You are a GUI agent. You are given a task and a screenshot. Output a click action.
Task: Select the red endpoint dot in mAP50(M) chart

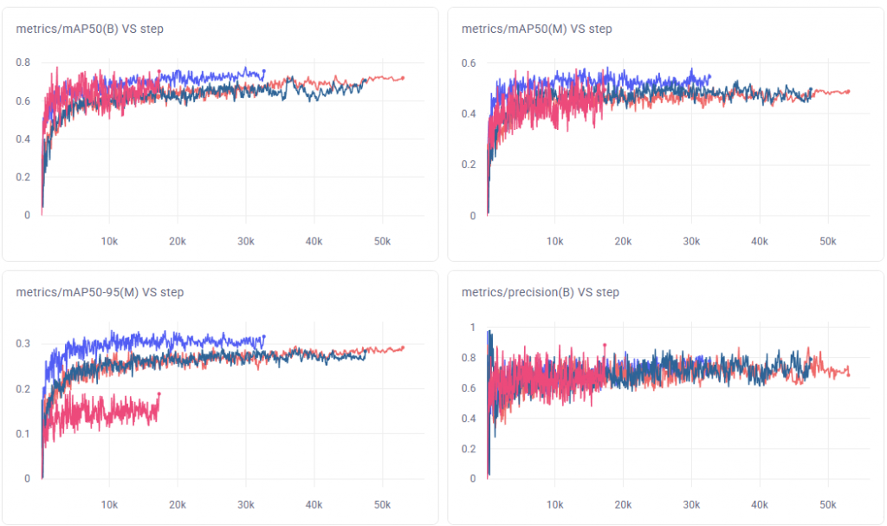846,89
